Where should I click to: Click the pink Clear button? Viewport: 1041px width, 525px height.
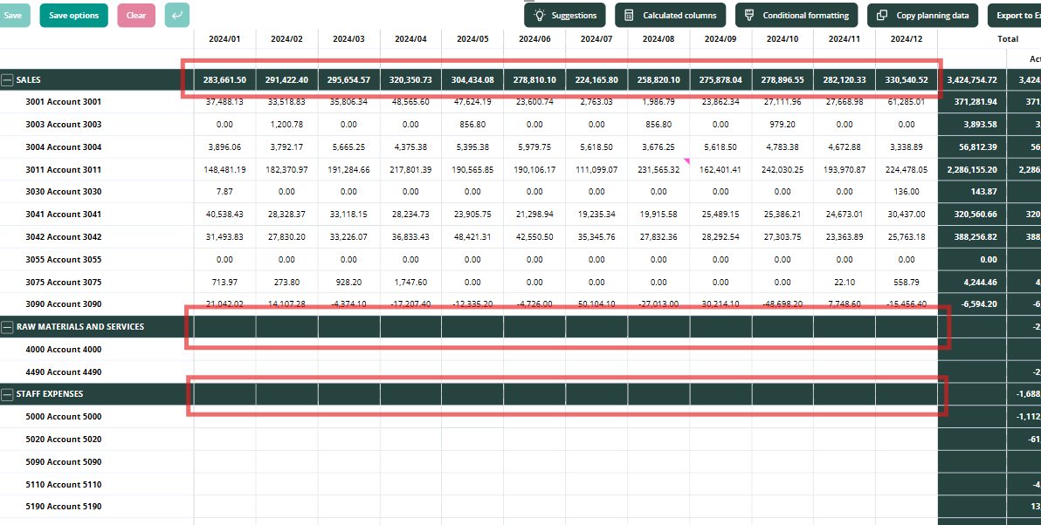(x=136, y=15)
